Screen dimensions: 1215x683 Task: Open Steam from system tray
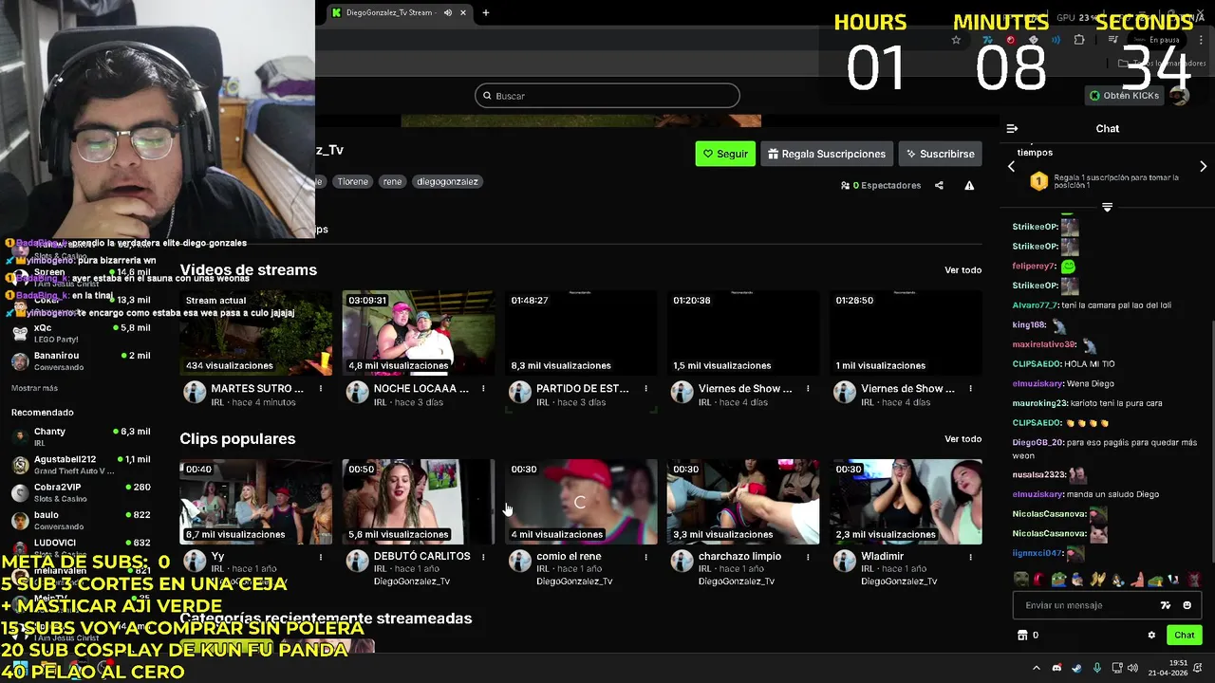pyautogui.click(x=1076, y=668)
